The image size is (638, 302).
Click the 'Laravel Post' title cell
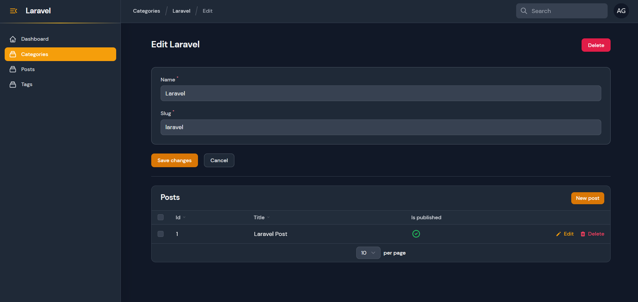tap(270, 234)
